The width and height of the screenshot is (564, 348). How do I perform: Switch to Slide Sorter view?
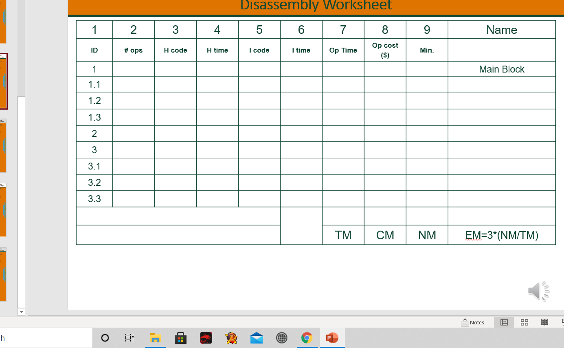coord(524,322)
